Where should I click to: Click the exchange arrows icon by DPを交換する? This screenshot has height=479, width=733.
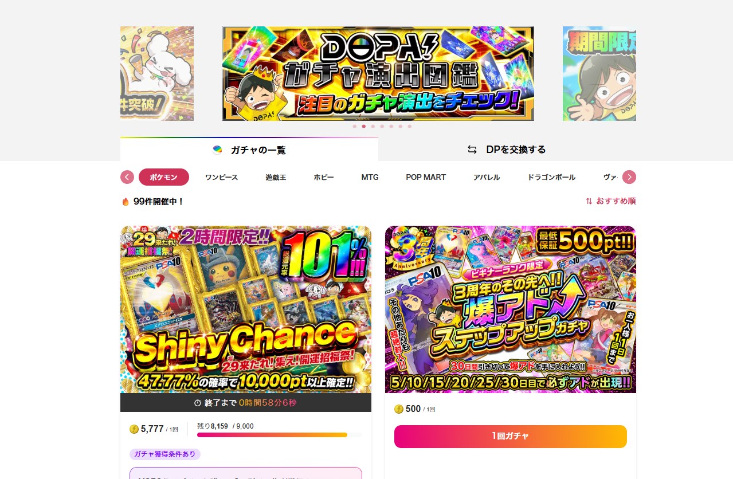[x=472, y=150]
